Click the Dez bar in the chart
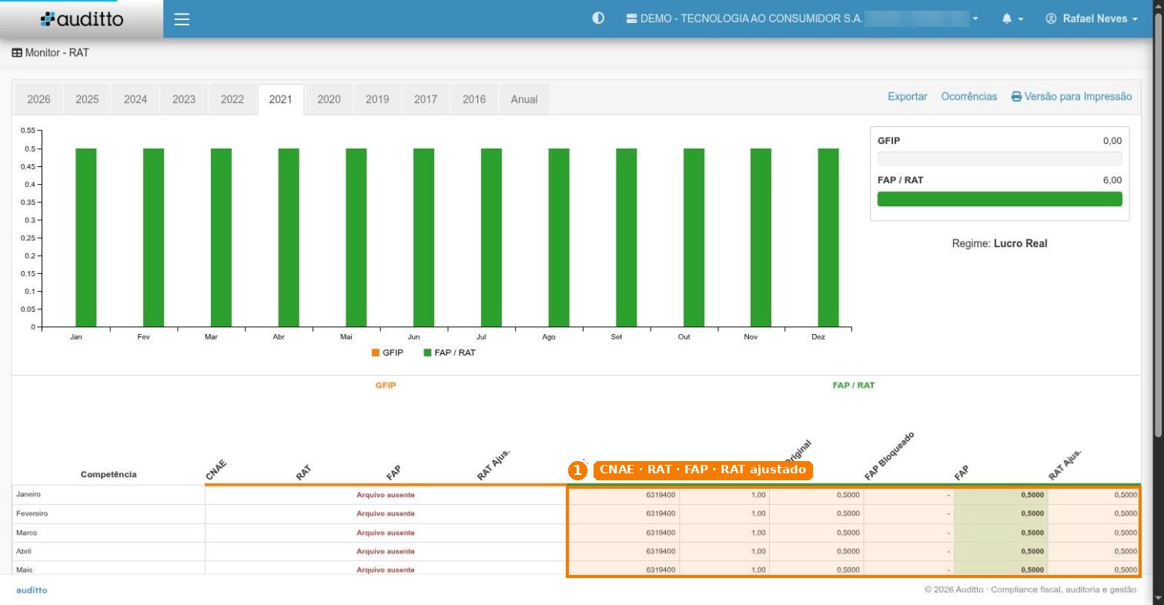1164x605 pixels. [828, 238]
